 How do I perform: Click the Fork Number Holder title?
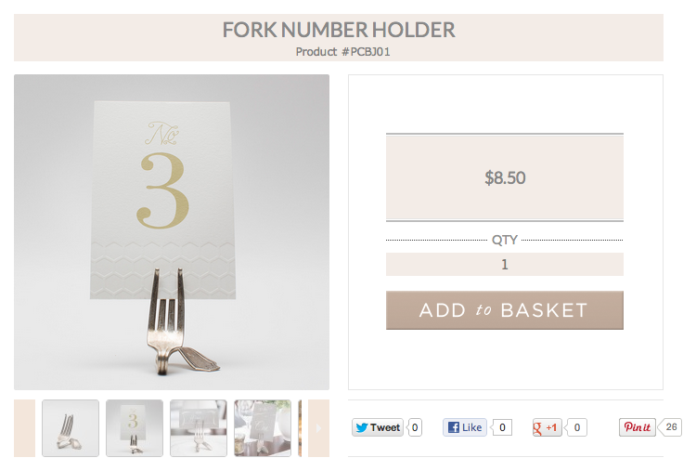pyautogui.click(x=339, y=31)
